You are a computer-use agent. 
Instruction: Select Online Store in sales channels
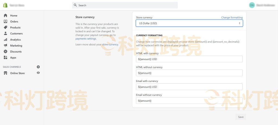coord(17,73)
